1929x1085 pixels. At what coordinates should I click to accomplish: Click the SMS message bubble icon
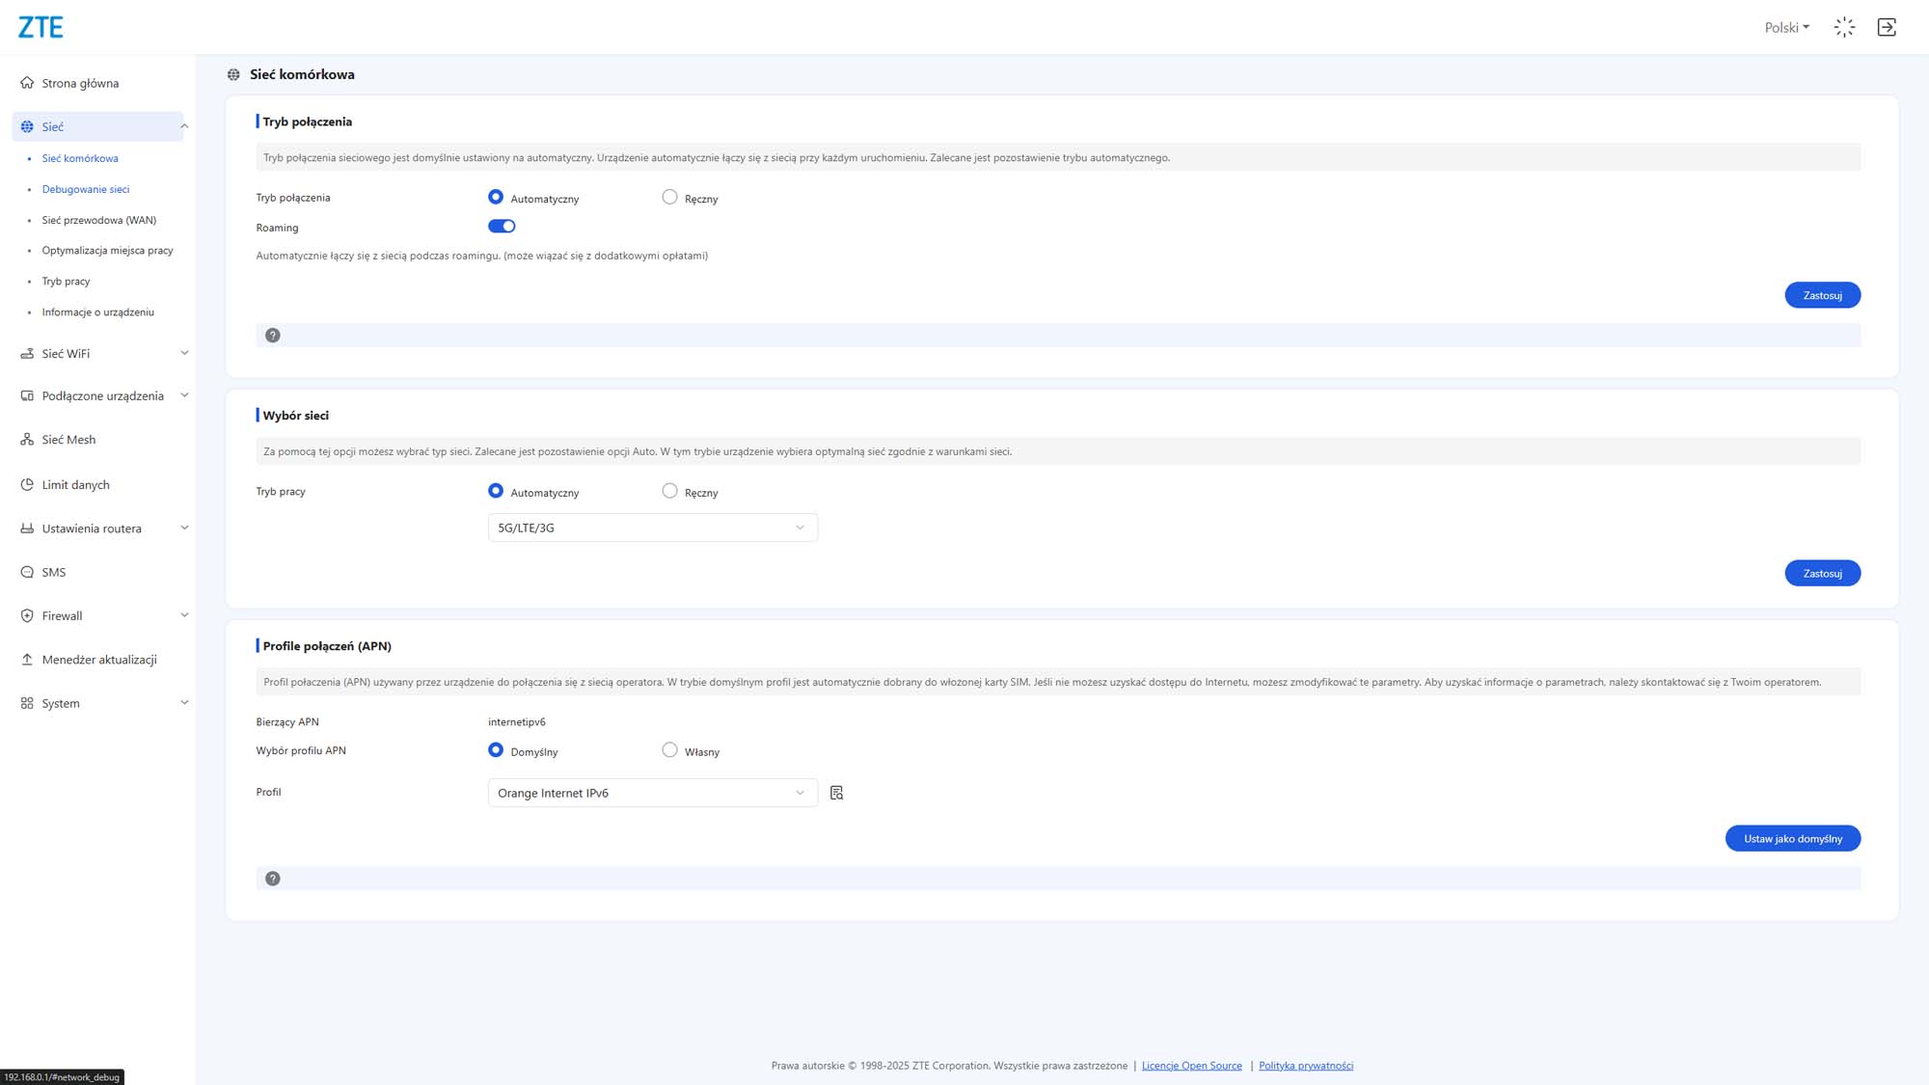(27, 572)
